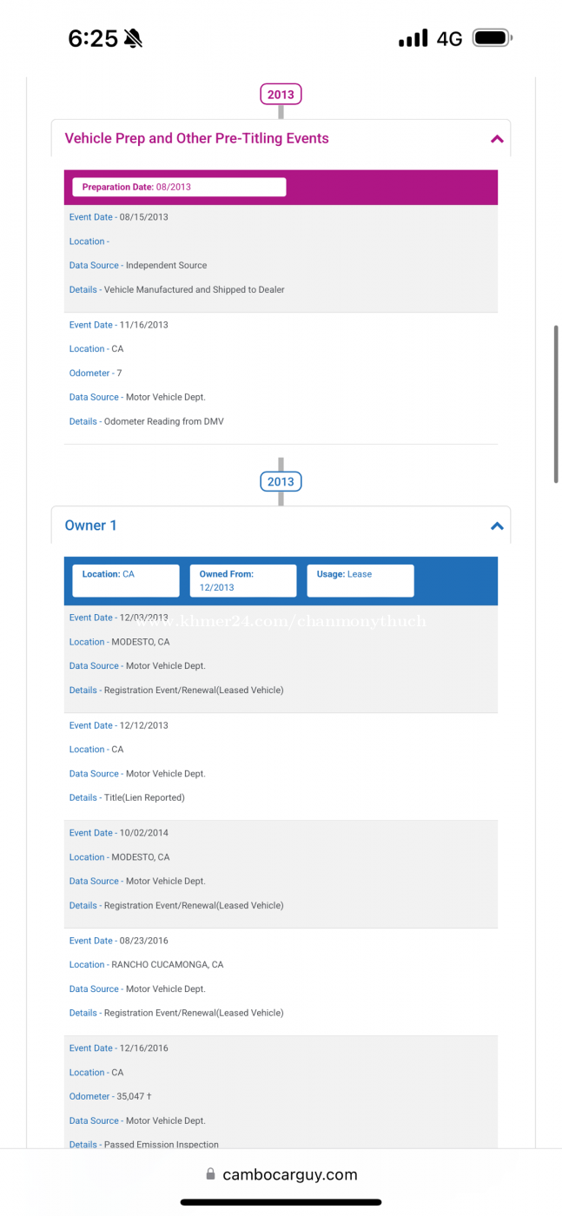Select the Preparation Date: 08/2013 box

(179, 187)
